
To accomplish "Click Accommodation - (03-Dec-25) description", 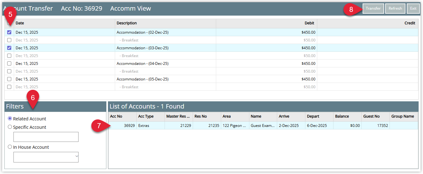I will coord(142,48).
